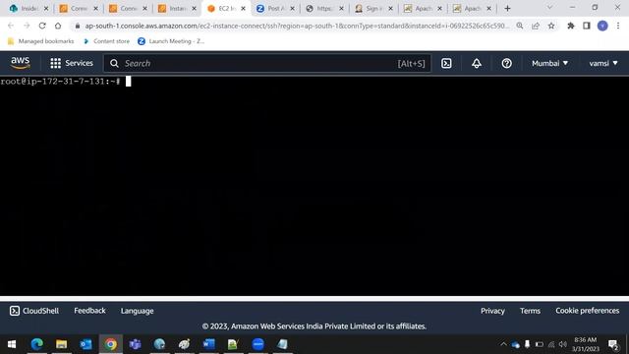
Task: Open the taskbar clock and date
Action: pos(586,344)
